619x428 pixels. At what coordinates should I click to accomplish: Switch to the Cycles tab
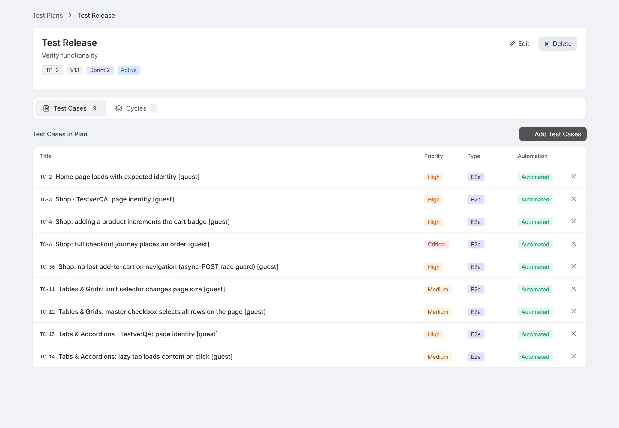(x=136, y=108)
